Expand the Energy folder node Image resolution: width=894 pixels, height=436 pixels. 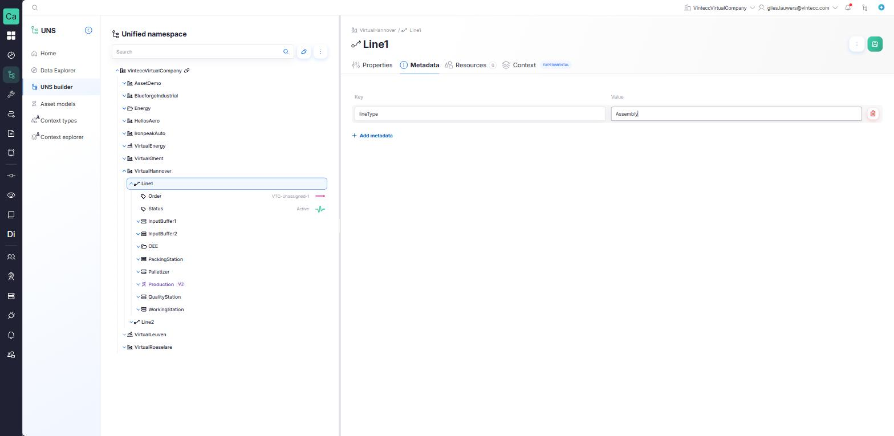click(124, 108)
